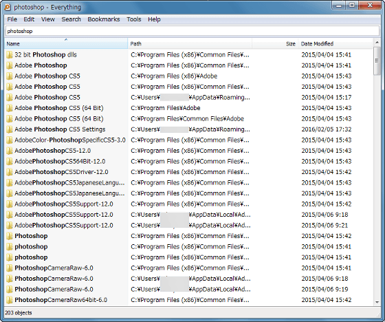Click the scroll up arrow
The image size is (385, 322).
click(377, 43)
